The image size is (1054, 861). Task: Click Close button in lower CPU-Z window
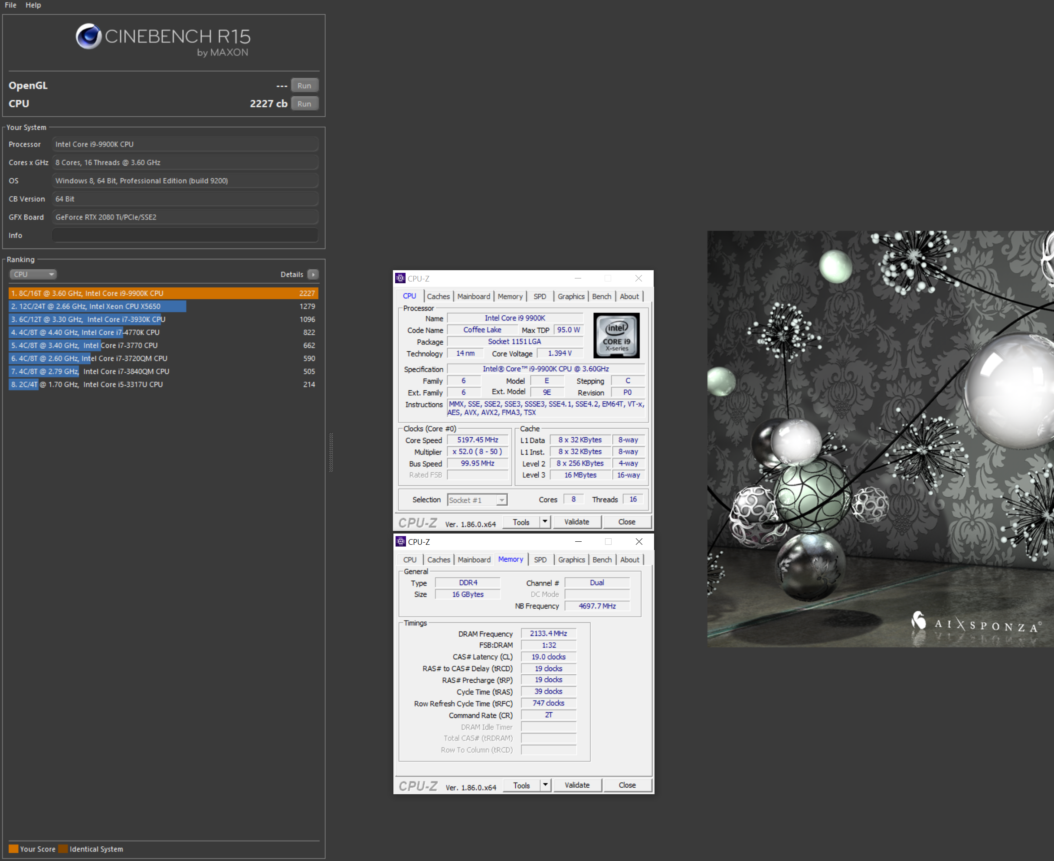(628, 785)
